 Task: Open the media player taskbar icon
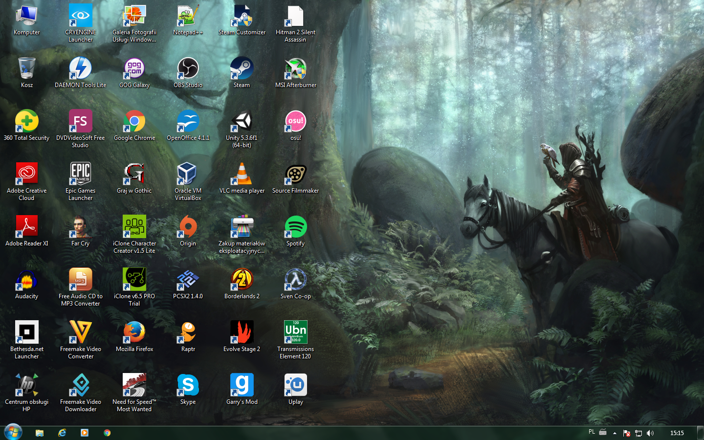[85, 433]
